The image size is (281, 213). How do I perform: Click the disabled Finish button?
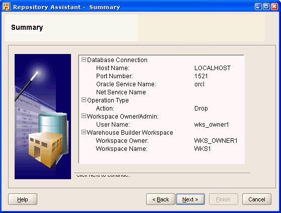point(224,199)
